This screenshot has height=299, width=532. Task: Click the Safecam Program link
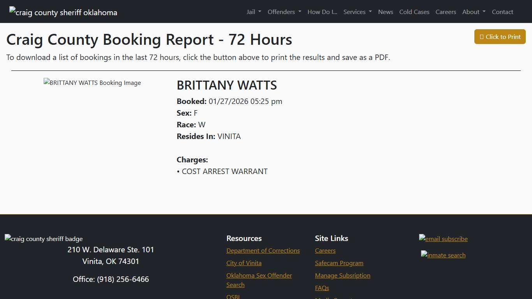pyautogui.click(x=339, y=263)
